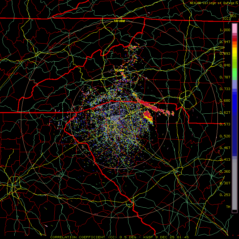Select the 0.413 scale value

(x=225, y=159)
